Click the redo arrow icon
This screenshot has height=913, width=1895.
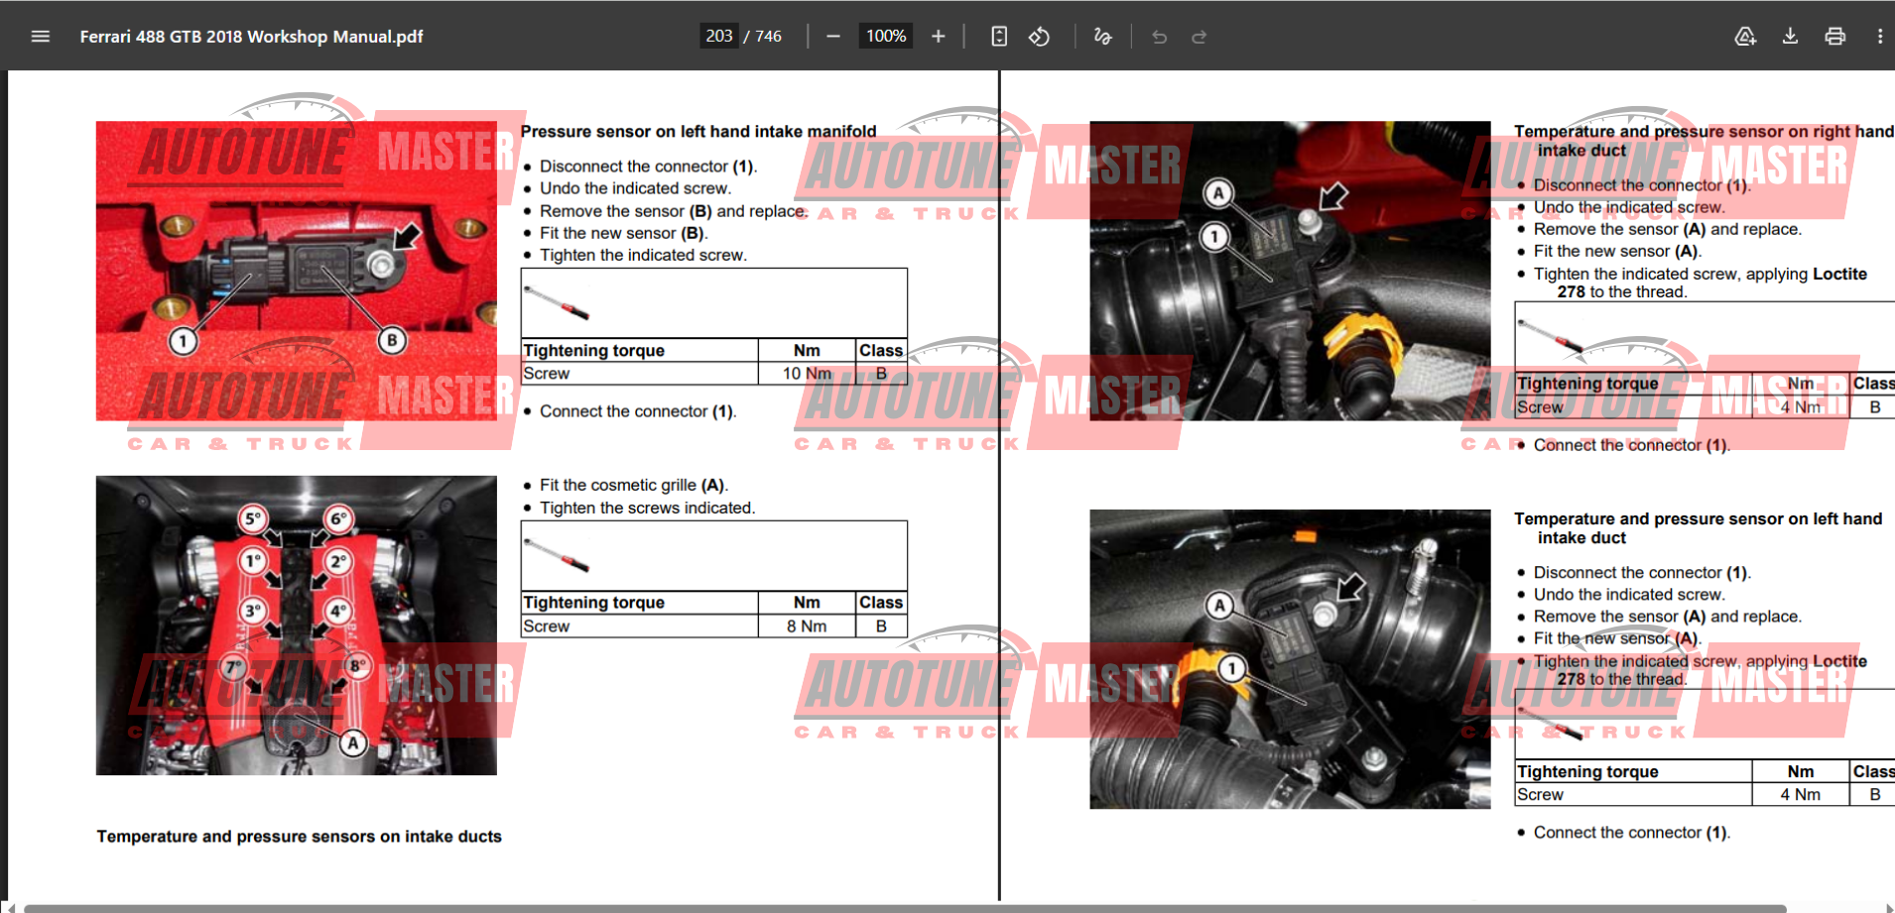point(1199,37)
